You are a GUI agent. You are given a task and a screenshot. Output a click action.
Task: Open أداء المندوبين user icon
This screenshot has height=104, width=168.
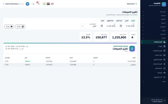click(164, 77)
